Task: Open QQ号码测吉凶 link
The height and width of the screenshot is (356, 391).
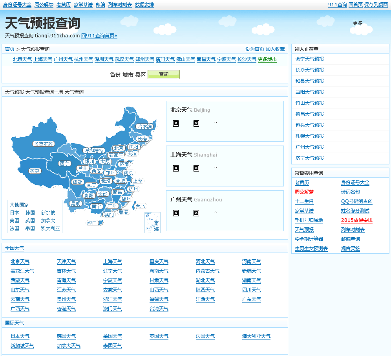Action: [x=356, y=201]
